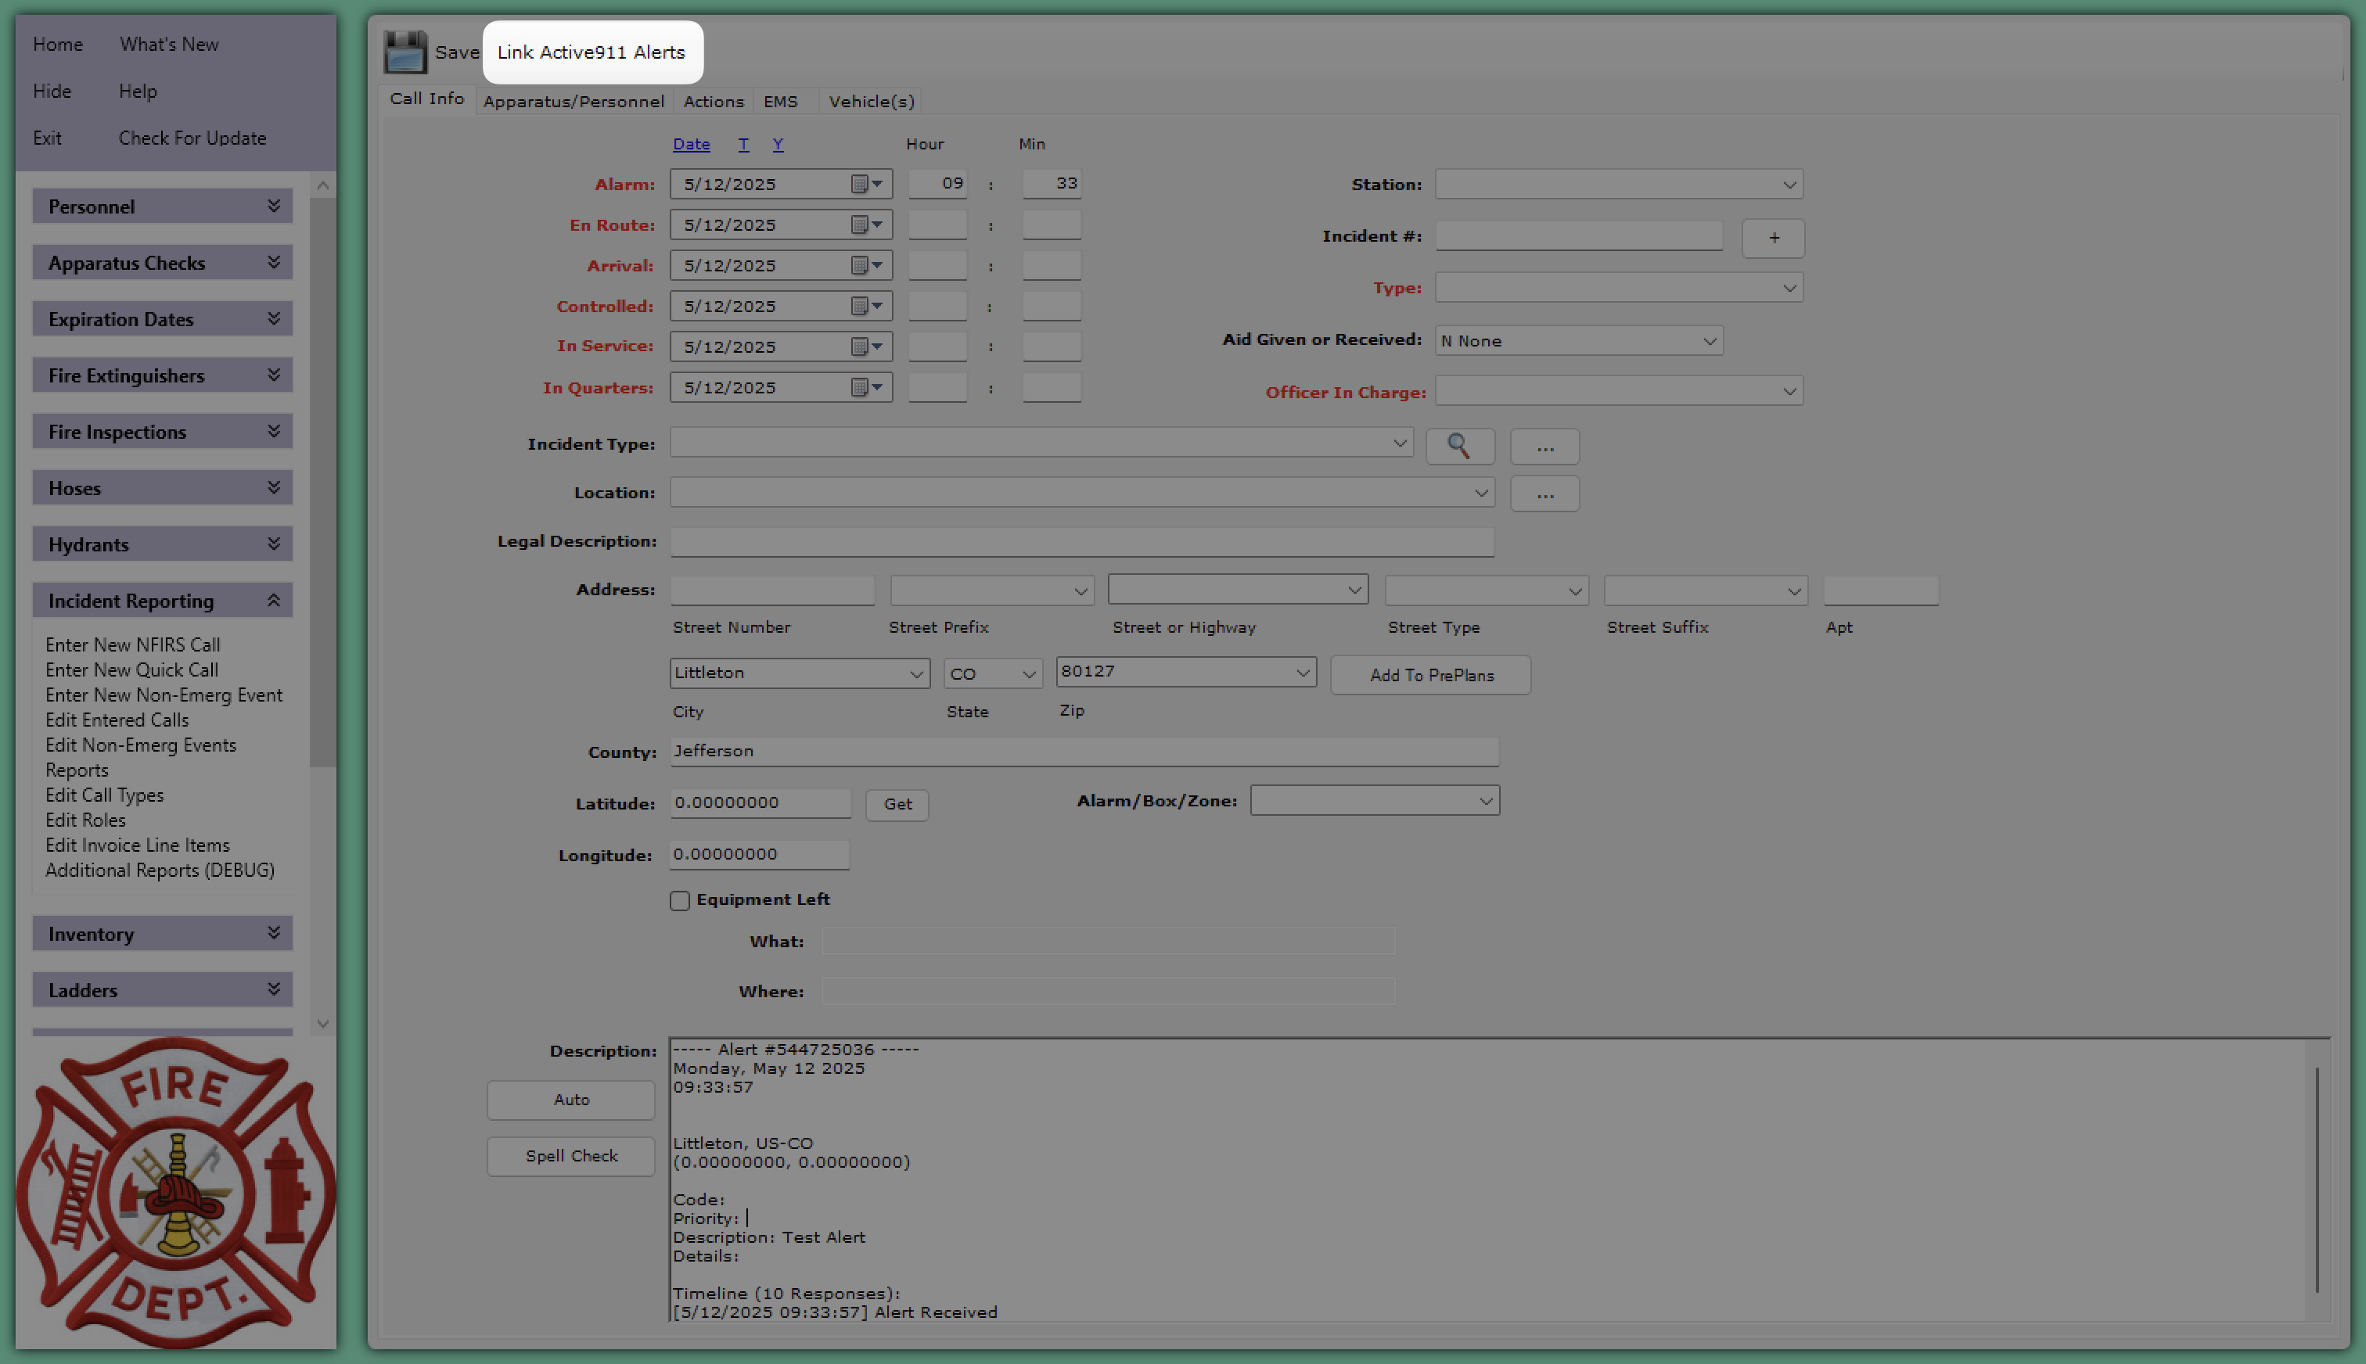Collapse the Incident Reporting sidebar section
The width and height of the screenshot is (2366, 1364).
162,601
